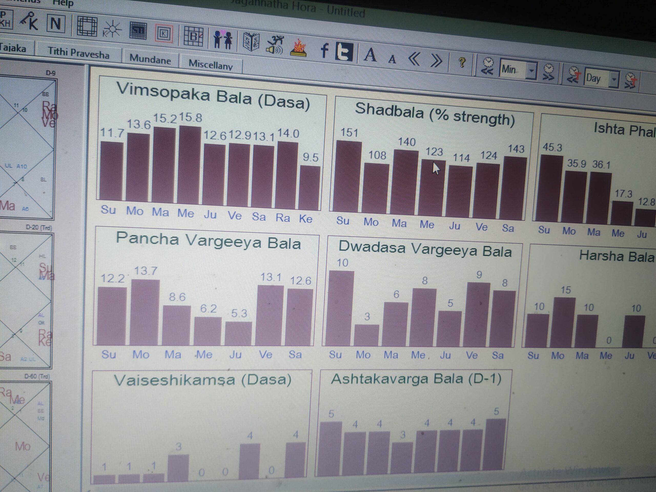Open the Day time-unit dropdown
Screen dimensions: 656x492
coord(614,79)
